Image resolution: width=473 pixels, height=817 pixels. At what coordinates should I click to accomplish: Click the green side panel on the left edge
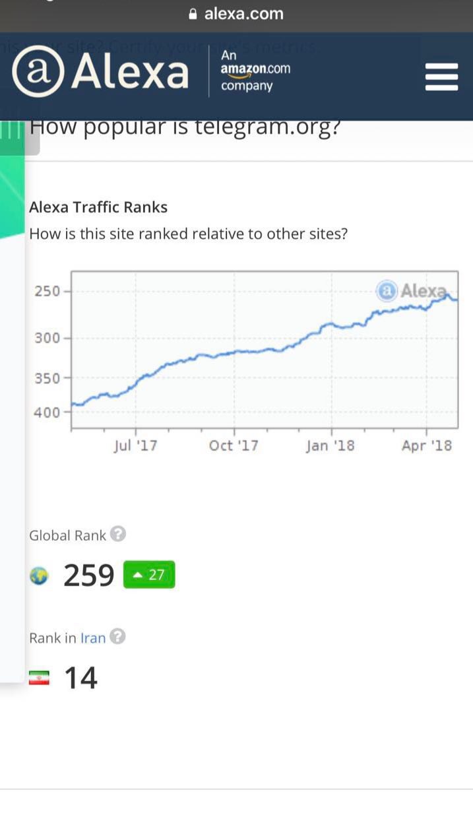pyautogui.click(x=12, y=198)
